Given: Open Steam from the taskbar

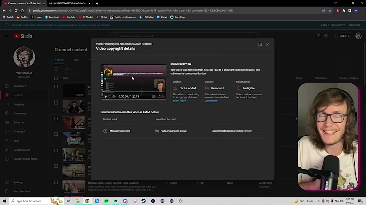Looking at the screenshot, I should click(143, 201).
